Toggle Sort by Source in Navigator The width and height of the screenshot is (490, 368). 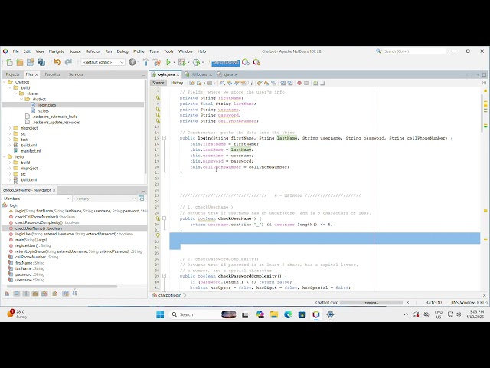(75, 294)
